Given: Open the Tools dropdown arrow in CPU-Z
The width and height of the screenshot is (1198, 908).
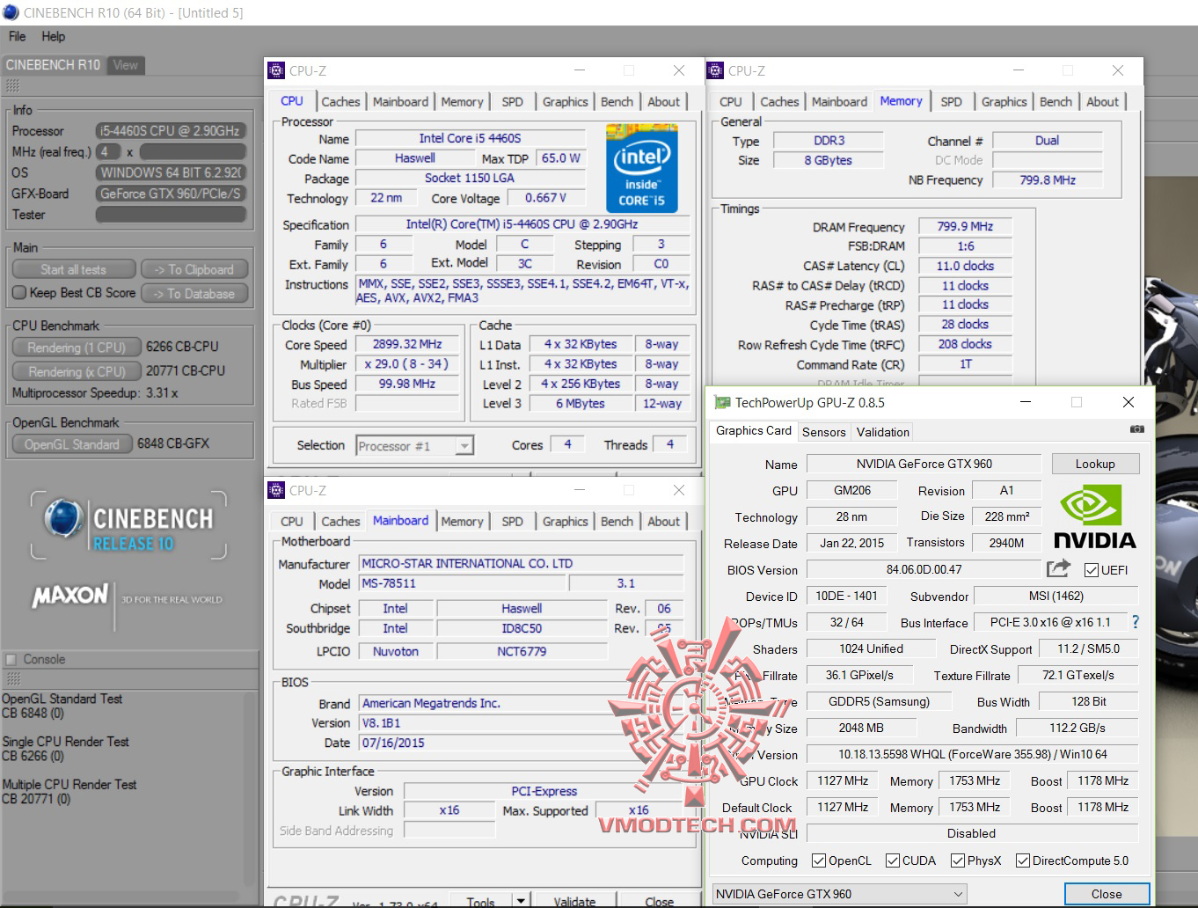Looking at the screenshot, I should pos(521,901).
